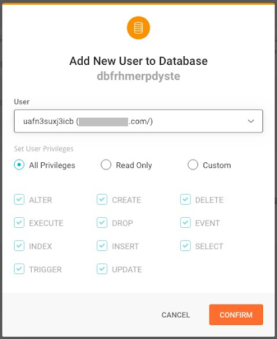Toggle the SELECT privilege checkbox

[x=185, y=246]
